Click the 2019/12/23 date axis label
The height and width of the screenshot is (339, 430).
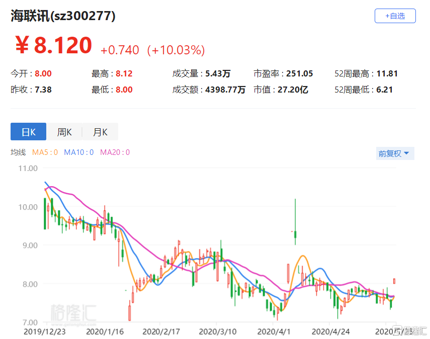(45, 332)
